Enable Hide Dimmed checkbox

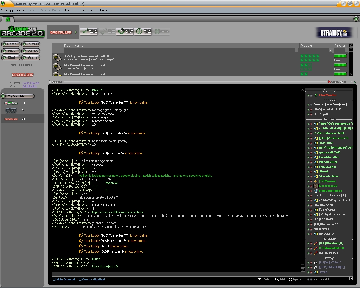pos(54,280)
